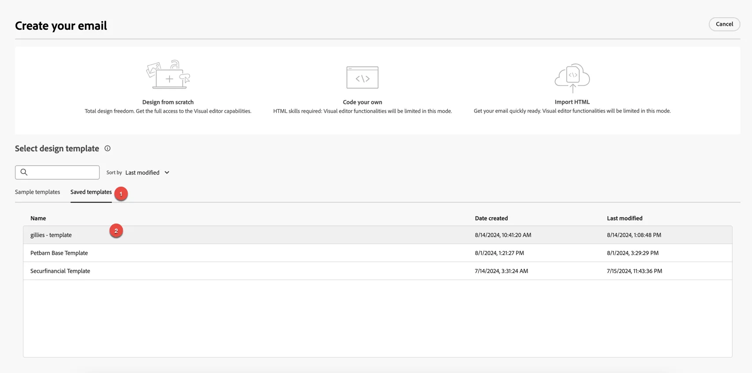The height and width of the screenshot is (373, 752).
Task: Click the info icon beside Select design template
Action: coord(107,148)
